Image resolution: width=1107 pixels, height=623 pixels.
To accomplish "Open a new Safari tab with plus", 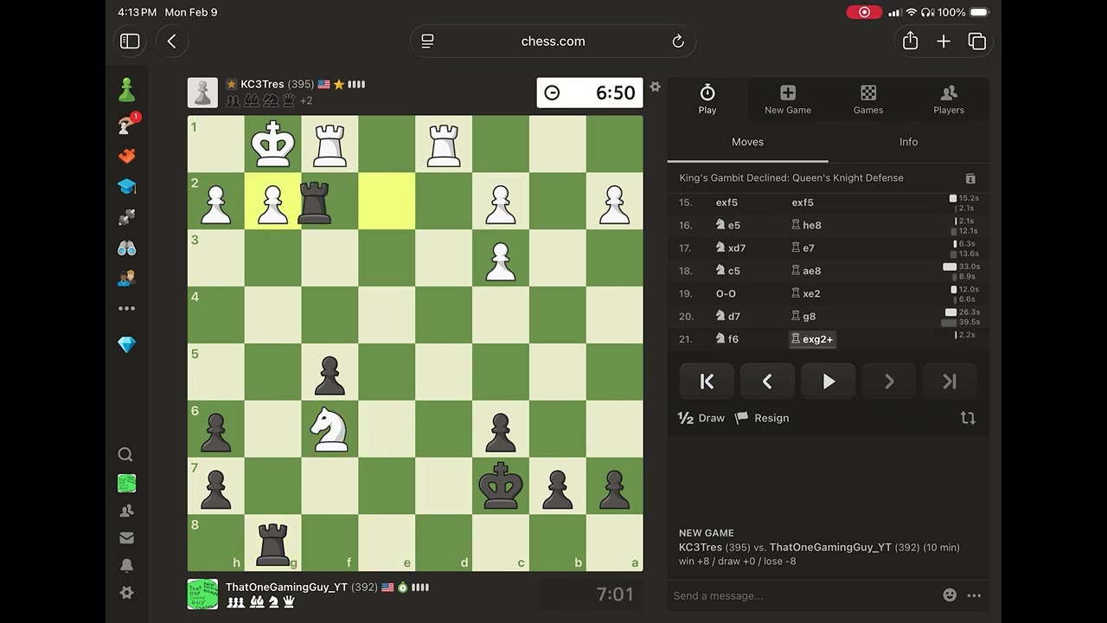I will [x=944, y=41].
